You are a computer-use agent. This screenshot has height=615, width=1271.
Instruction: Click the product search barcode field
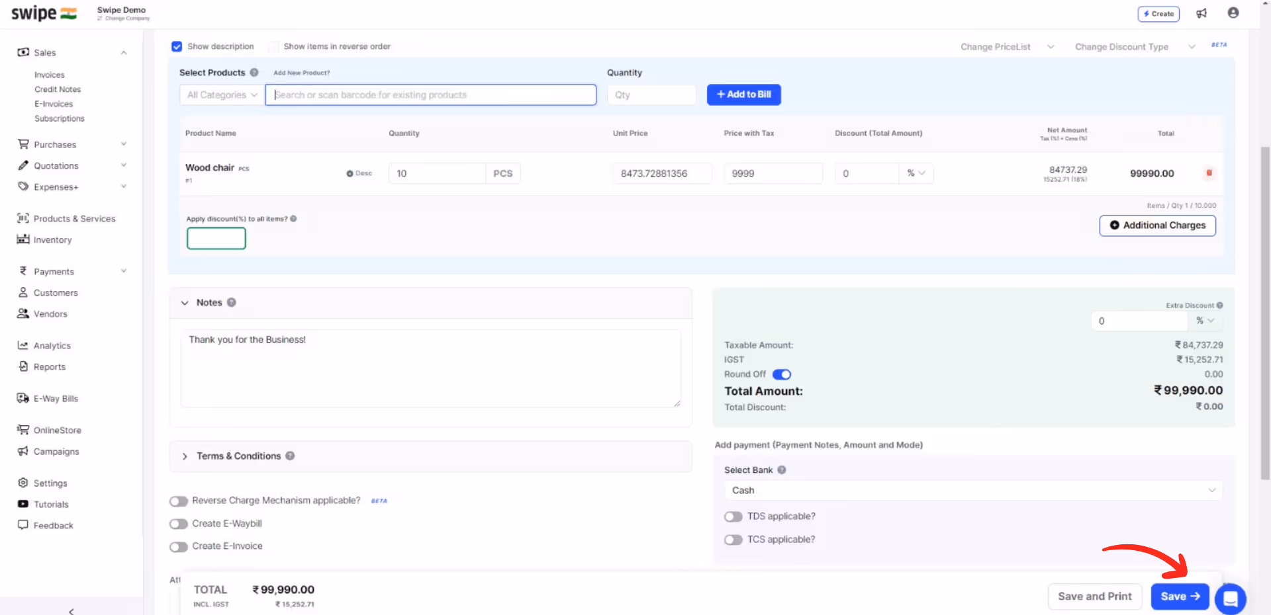click(x=431, y=95)
